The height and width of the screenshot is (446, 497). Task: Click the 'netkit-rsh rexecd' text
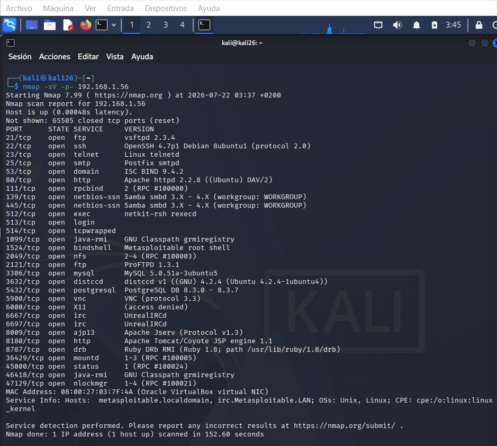[x=160, y=214]
